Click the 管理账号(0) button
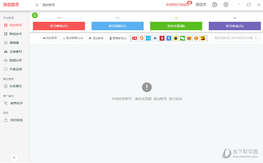This screenshot has width=263, height=163. [x=118, y=38]
